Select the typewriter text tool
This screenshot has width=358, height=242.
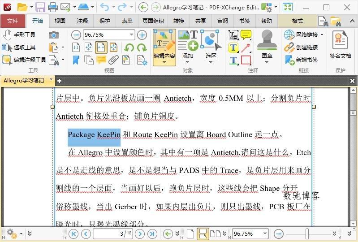click(x=233, y=35)
